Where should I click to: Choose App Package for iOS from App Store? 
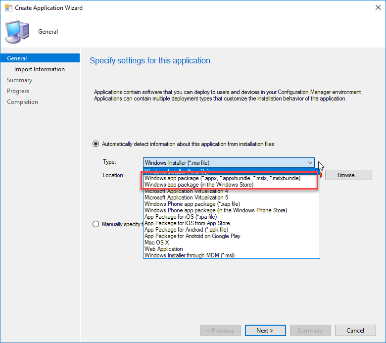[187, 223]
